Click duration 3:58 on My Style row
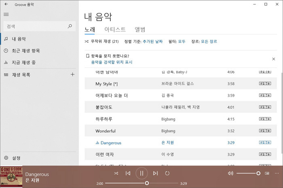The image size is (283, 188). click(231, 84)
